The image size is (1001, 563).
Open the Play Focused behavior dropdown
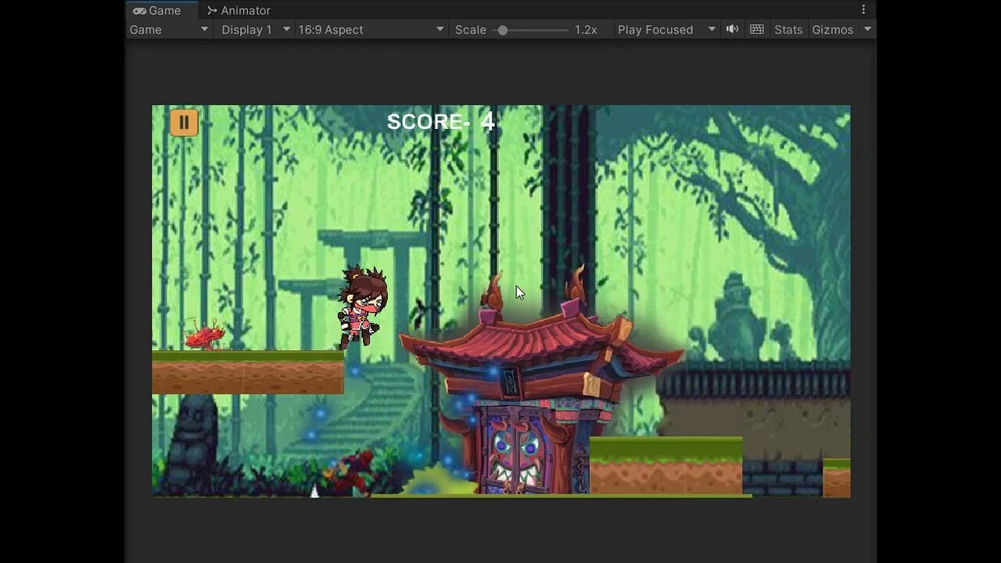(x=663, y=29)
